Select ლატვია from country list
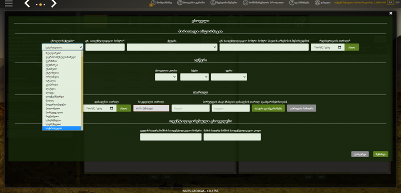 tap(62, 88)
